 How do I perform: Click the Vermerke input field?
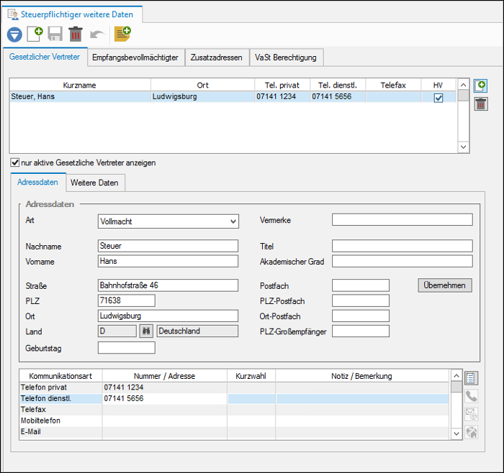coord(402,220)
